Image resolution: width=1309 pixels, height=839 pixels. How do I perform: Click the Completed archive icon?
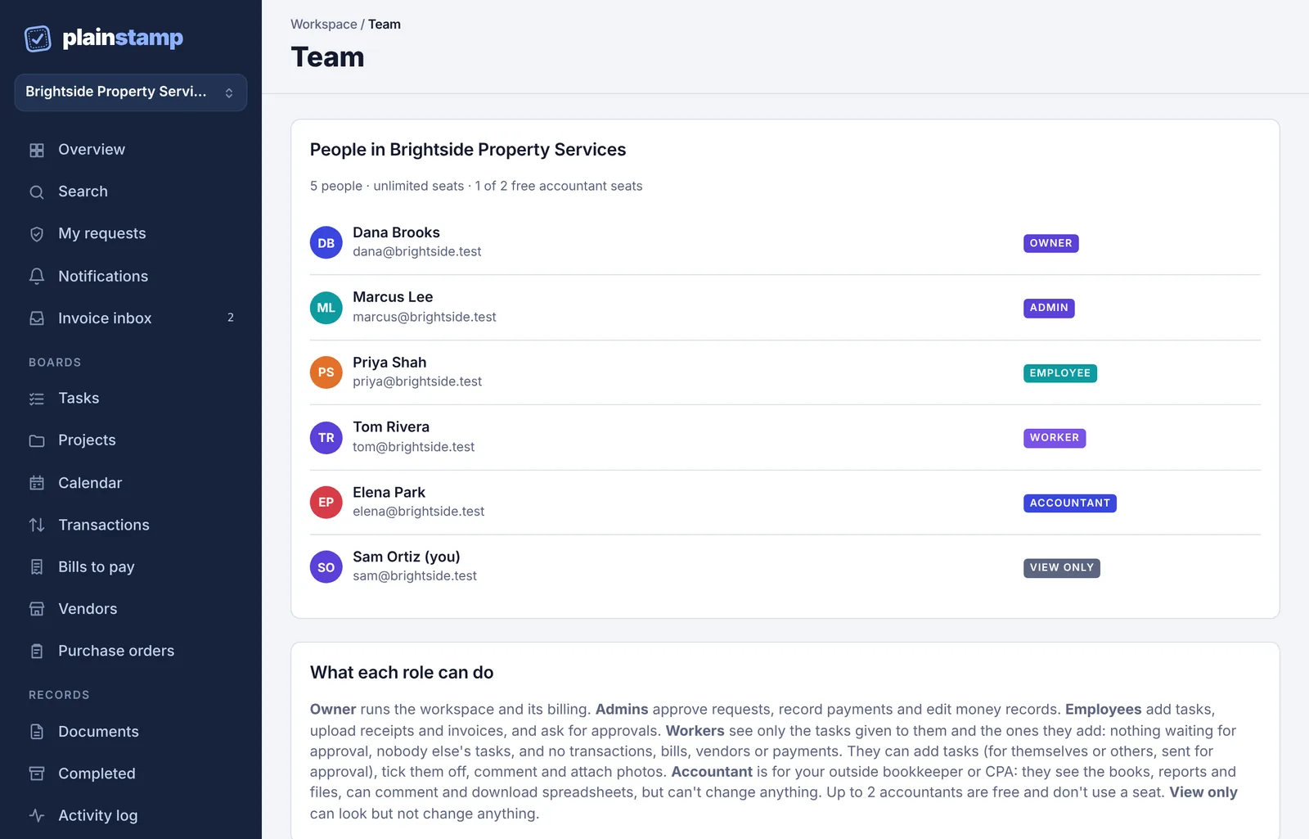coord(37,774)
